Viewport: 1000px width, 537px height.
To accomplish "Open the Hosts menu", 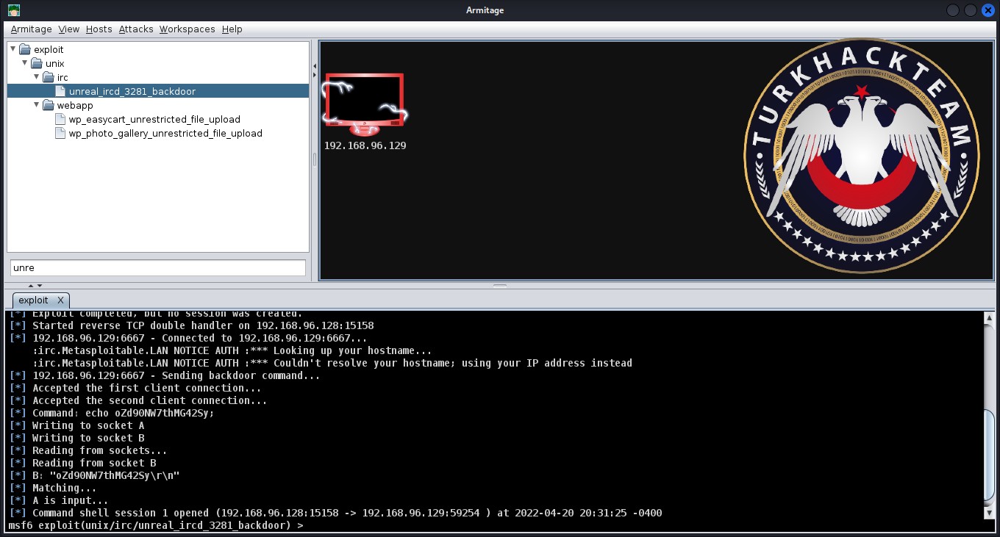I will click(x=99, y=29).
